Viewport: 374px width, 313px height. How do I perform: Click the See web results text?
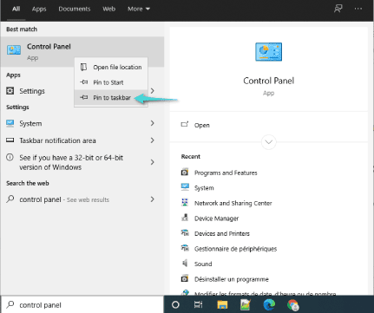click(88, 199)
